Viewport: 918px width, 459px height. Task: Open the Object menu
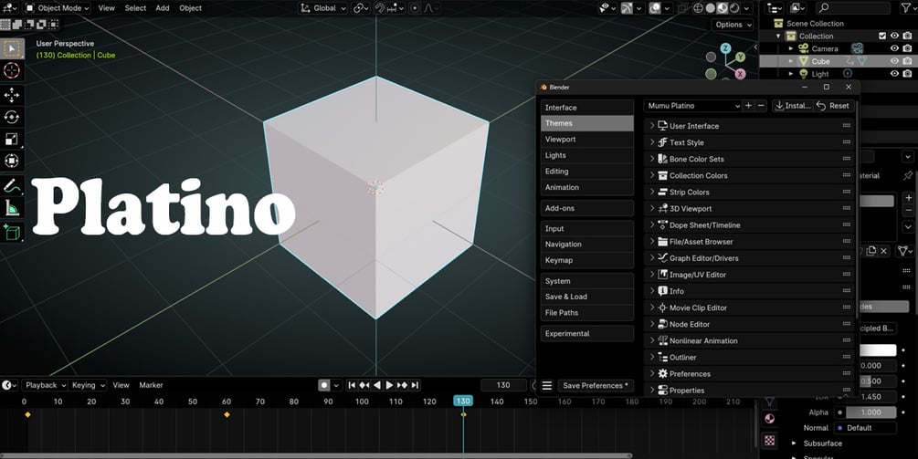[190, 8]
